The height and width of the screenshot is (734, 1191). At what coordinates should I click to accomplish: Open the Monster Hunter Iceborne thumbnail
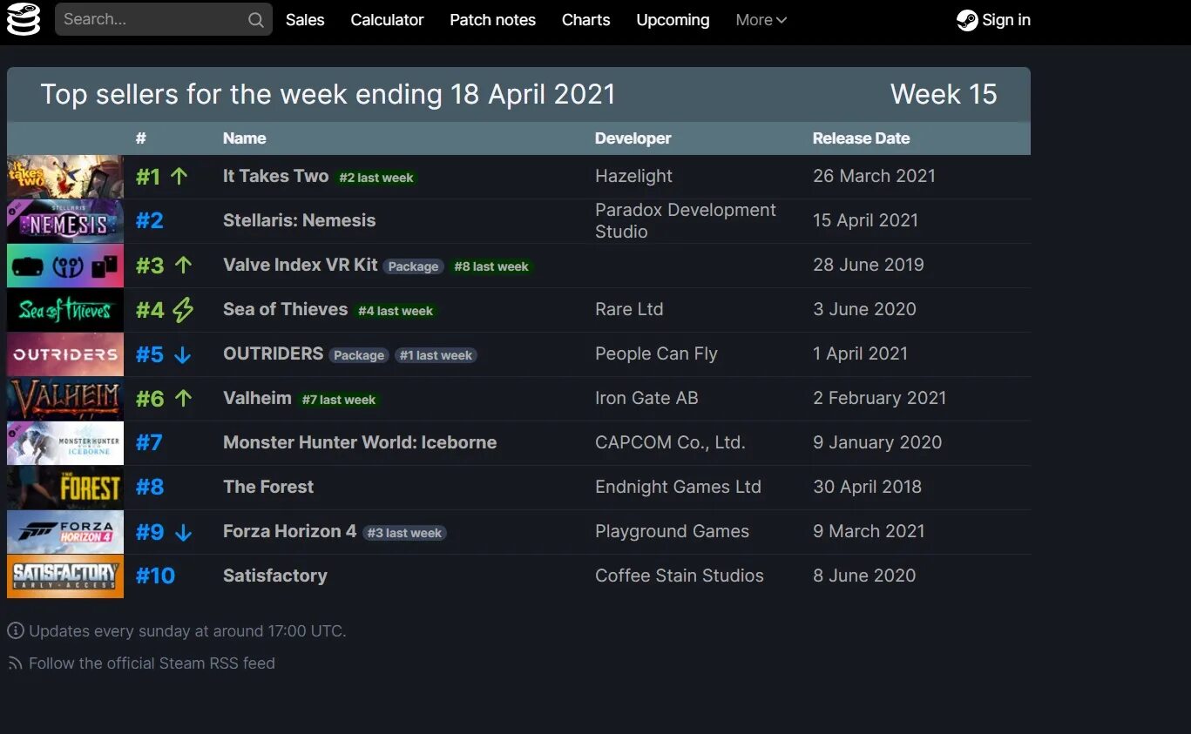tap(65, 443)
